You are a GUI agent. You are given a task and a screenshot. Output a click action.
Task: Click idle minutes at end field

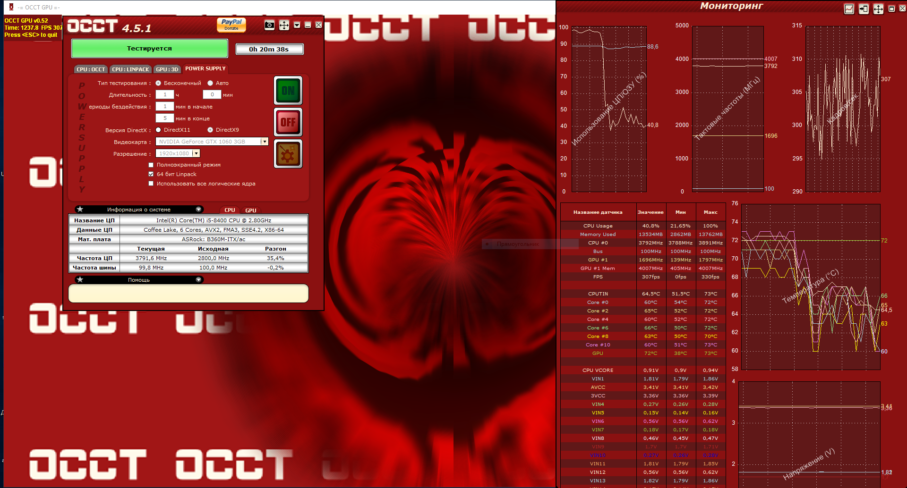tap(165, 118)
